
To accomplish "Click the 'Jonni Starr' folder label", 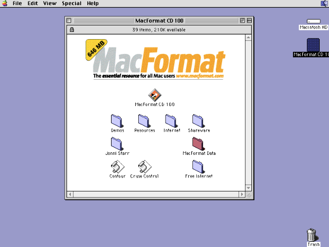I will tap(117, 153).
